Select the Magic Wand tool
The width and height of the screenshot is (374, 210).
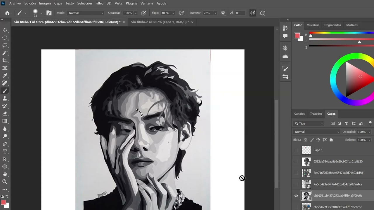tap(5, 53)
